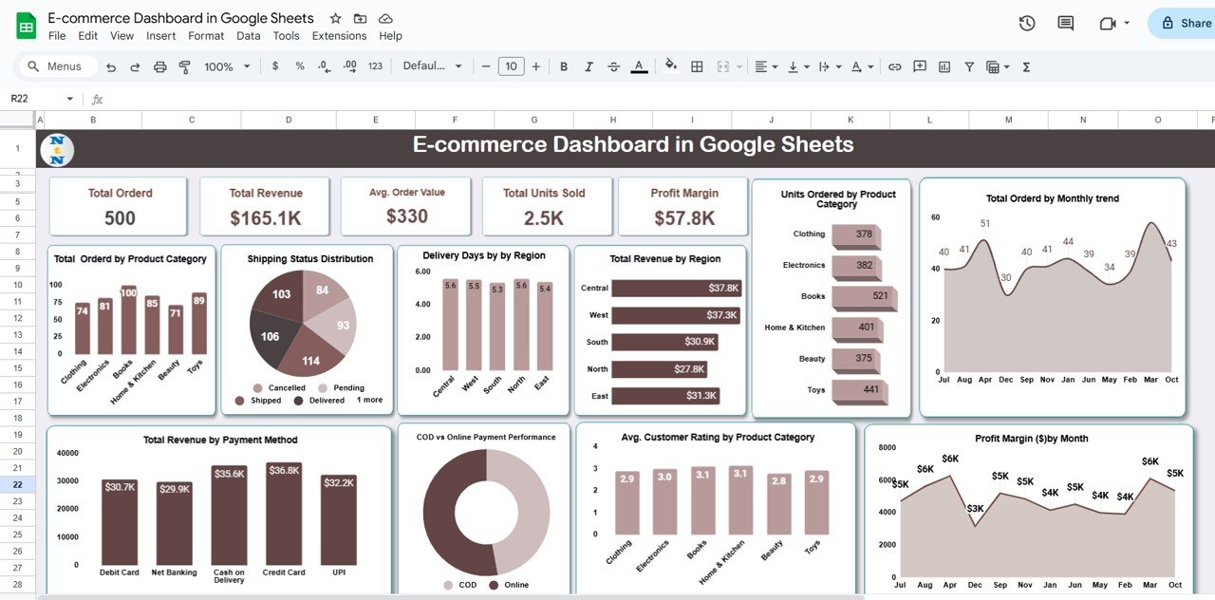Select the paint format tool
1215x600 pixels.
185,66
